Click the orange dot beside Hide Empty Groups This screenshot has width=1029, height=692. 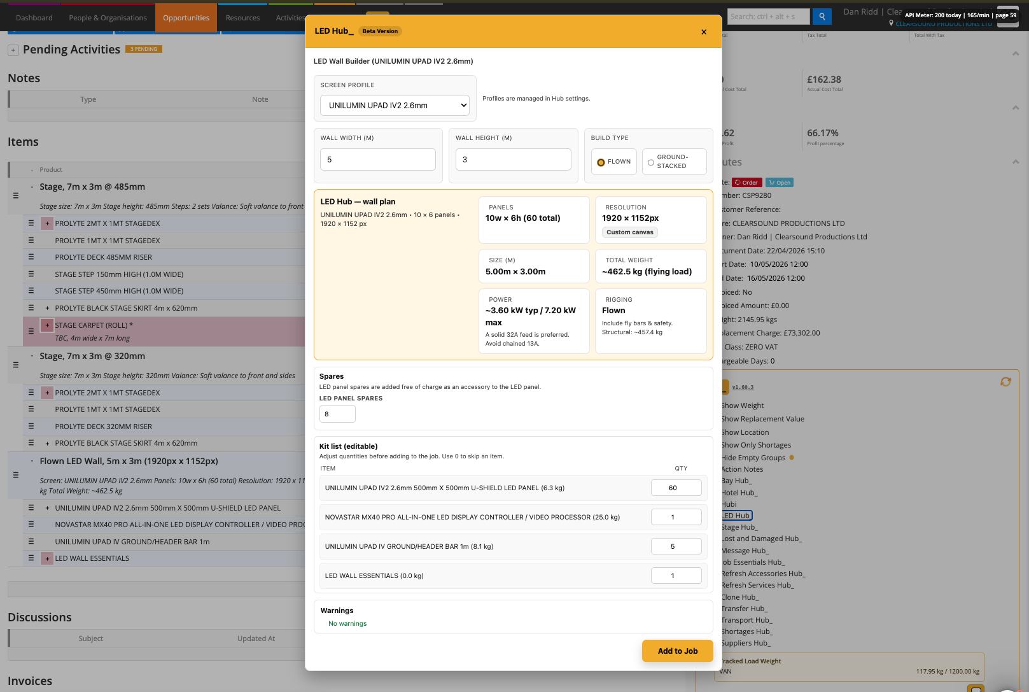pyautogui.click(x=792, y=457)
